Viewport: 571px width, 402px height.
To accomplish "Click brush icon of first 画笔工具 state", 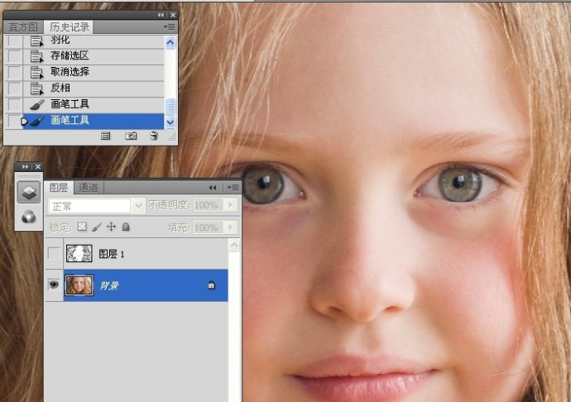I will (36, 105).
